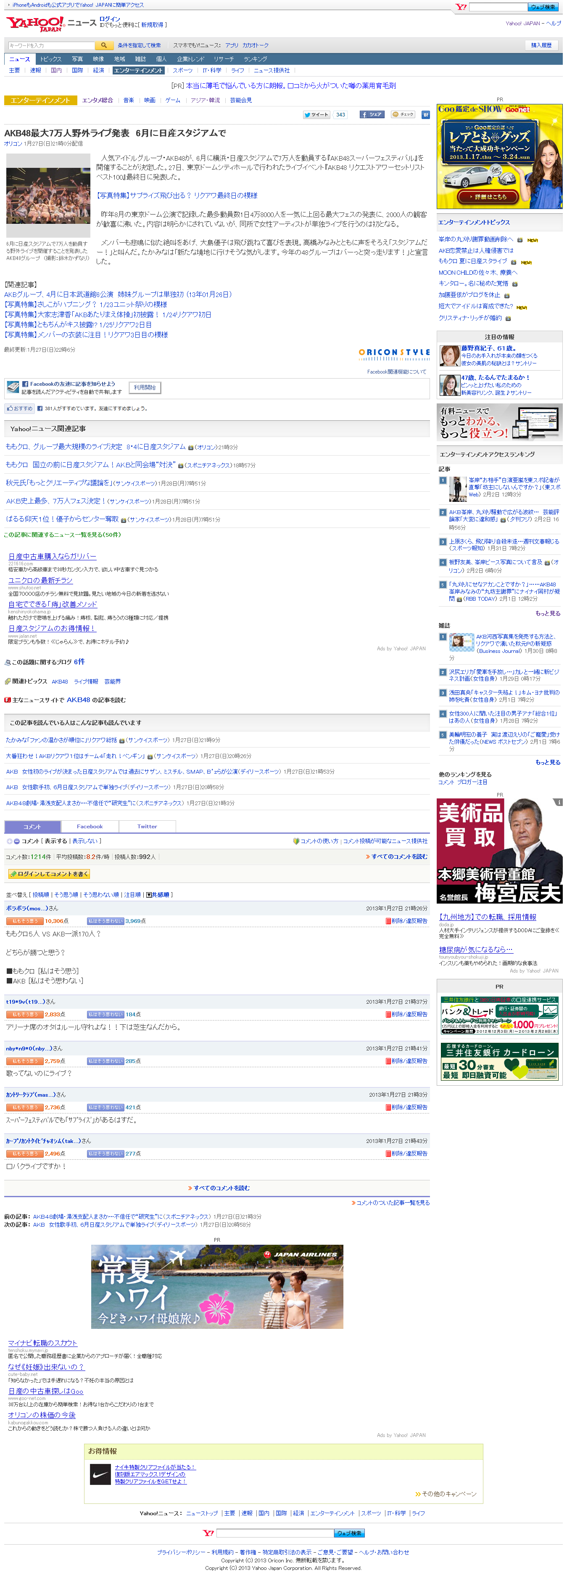Image resolution: width=567 pixels, height=1580 pixels.
Task: Select the コメント tab
Action: coord(32,826)
